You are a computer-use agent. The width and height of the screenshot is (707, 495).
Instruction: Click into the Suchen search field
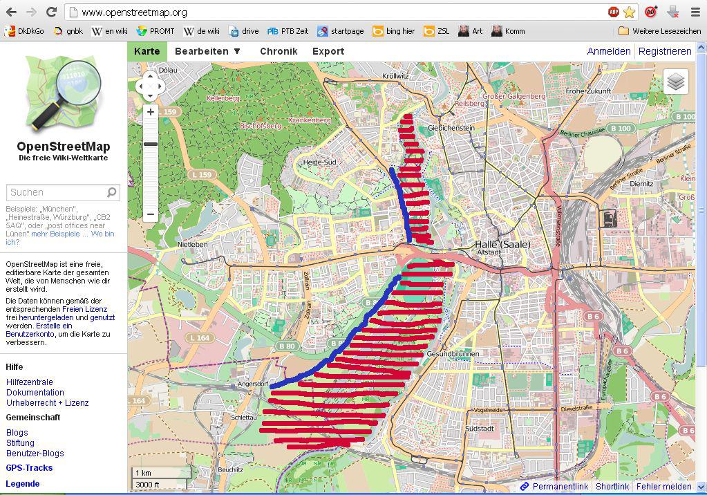[x=55, y=192]
